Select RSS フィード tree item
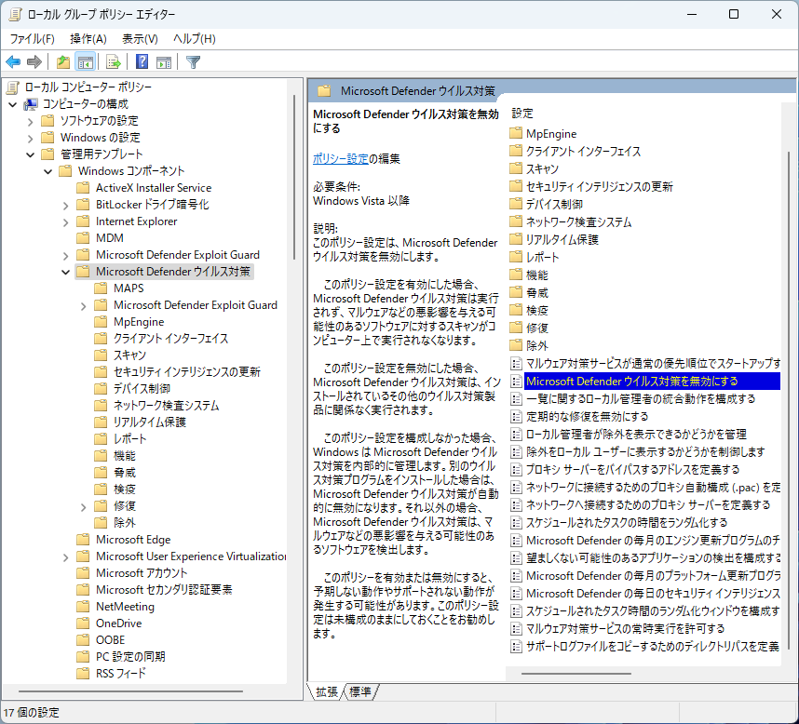 [121, 674]
